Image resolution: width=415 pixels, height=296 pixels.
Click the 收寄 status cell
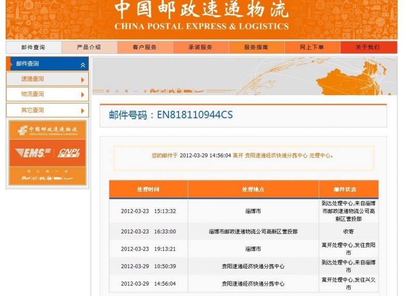(349, 231)
